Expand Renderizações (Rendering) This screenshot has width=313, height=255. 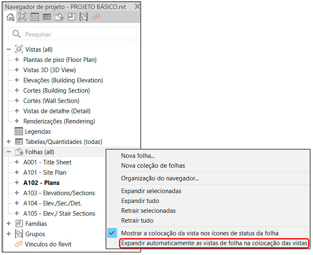pyautogui.click(x=17, y=121)
